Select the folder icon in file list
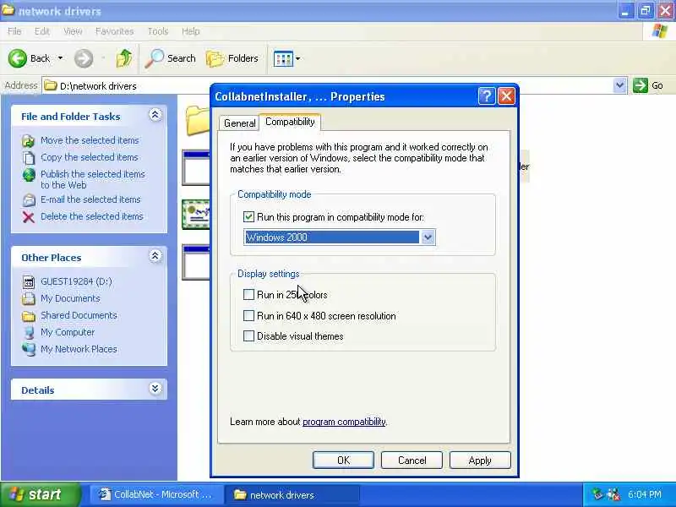 [198, 120]
